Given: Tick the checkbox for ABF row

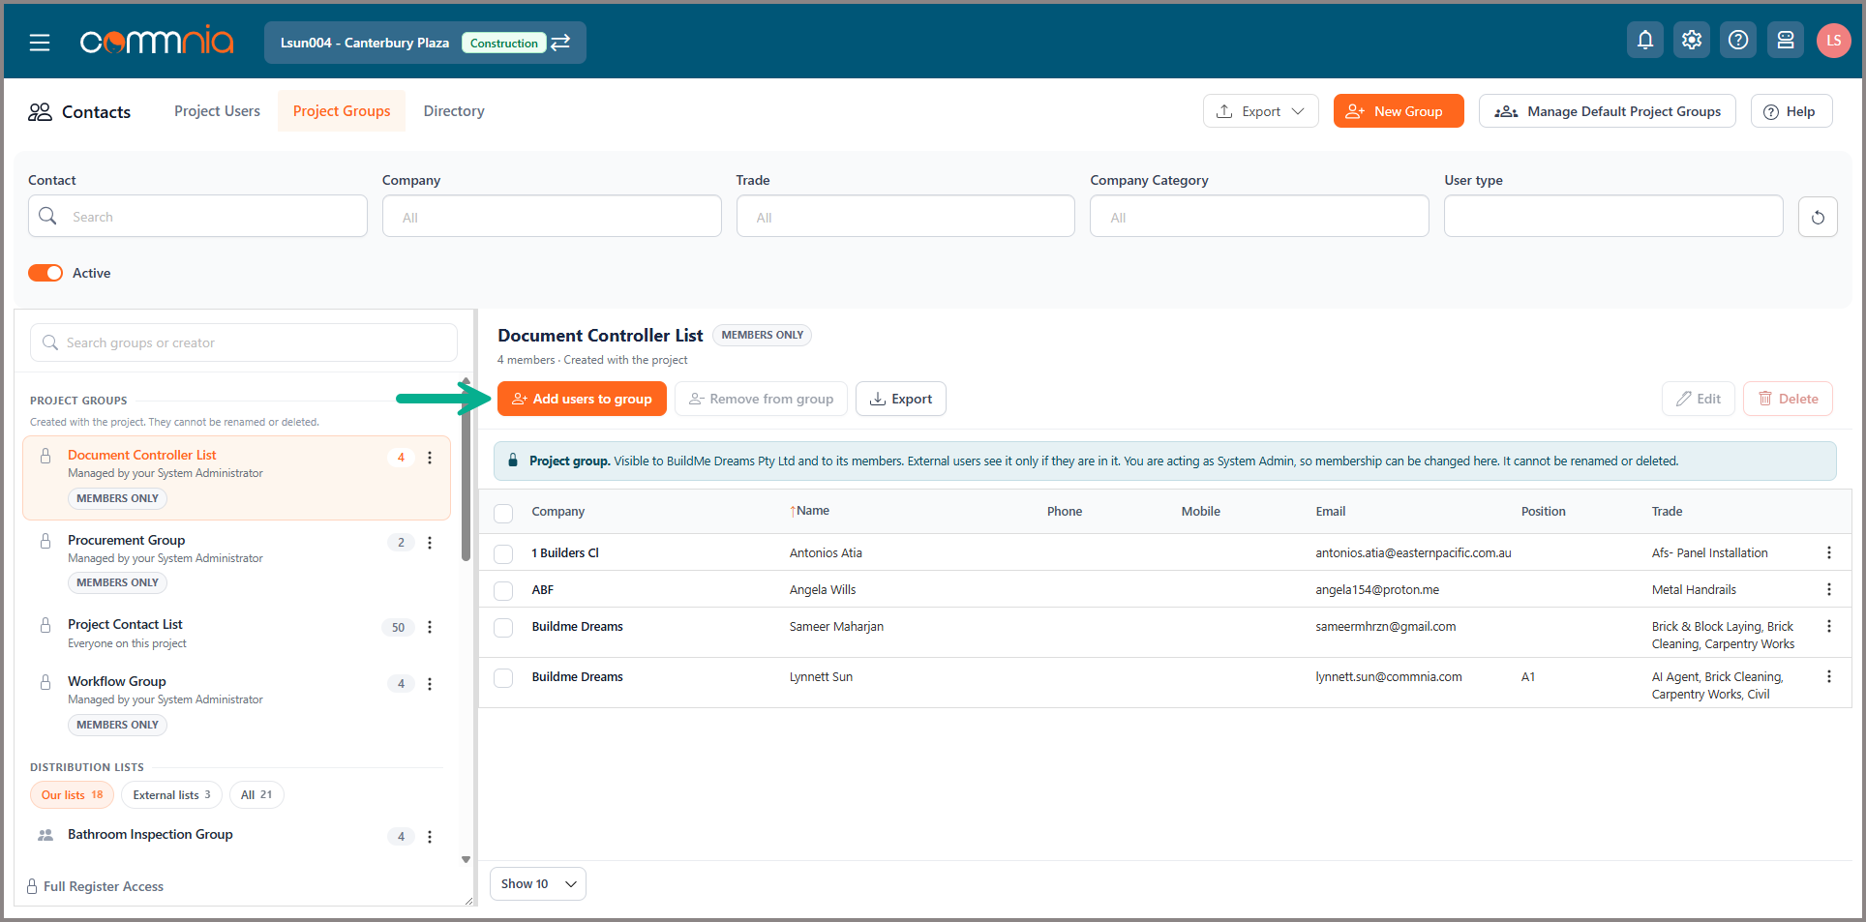Looking at the screenshot, I should pos(503,590).
